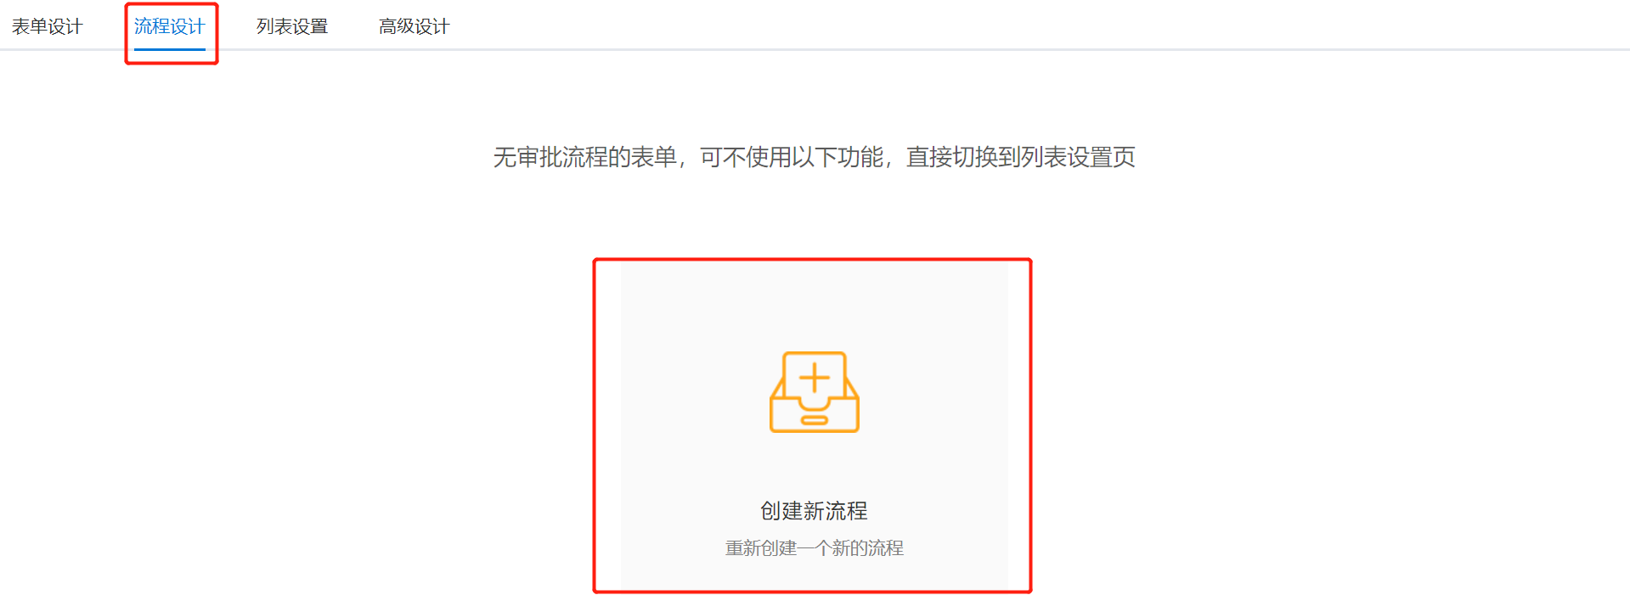Click the blank card area above the orange icon
The height and width of the screenshot is (595, 1630).
[814, 306]
